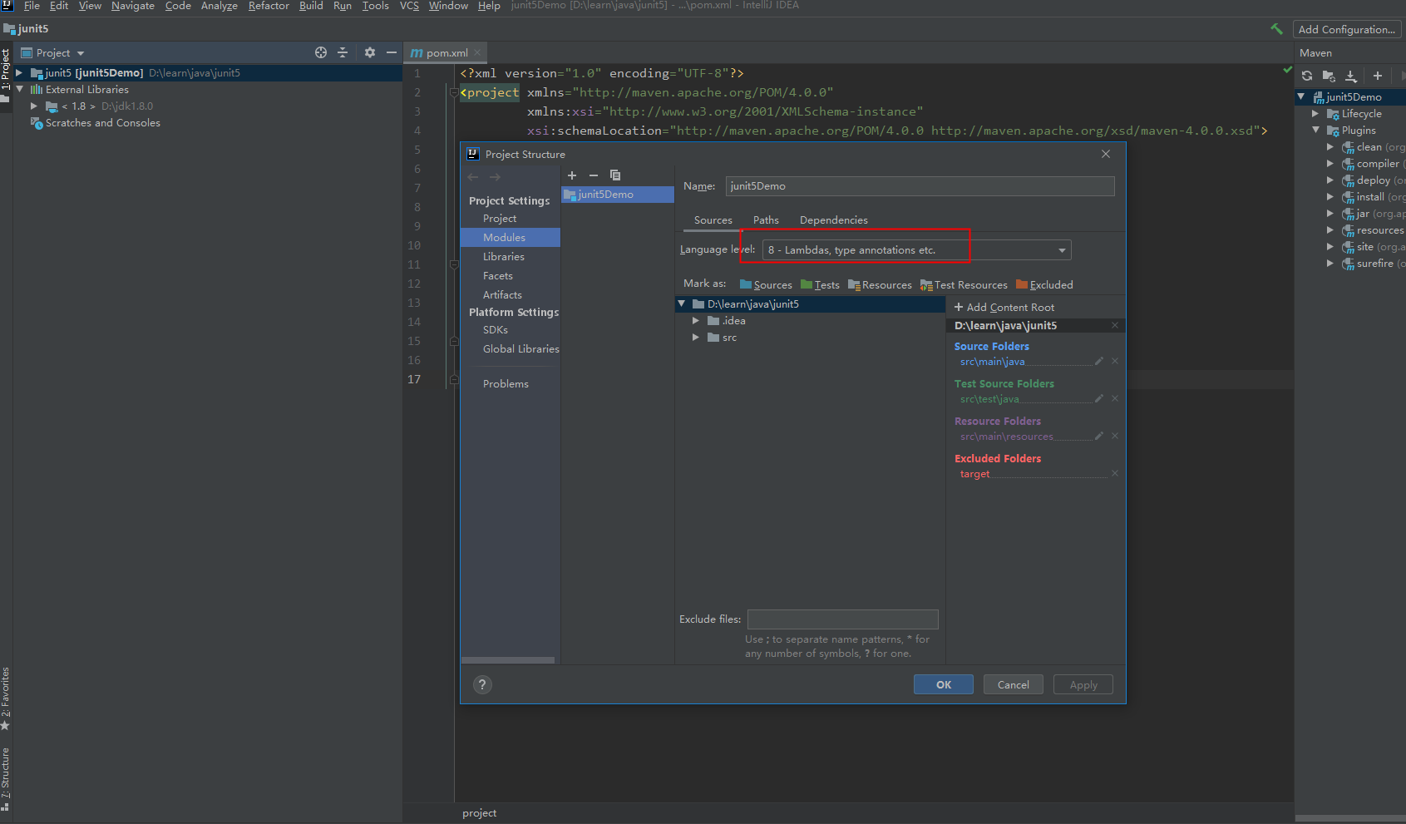The height and width of the screenshot is (824, 1406).
Task: Switch to the Dependencies tab
Action: coord(834,220)
